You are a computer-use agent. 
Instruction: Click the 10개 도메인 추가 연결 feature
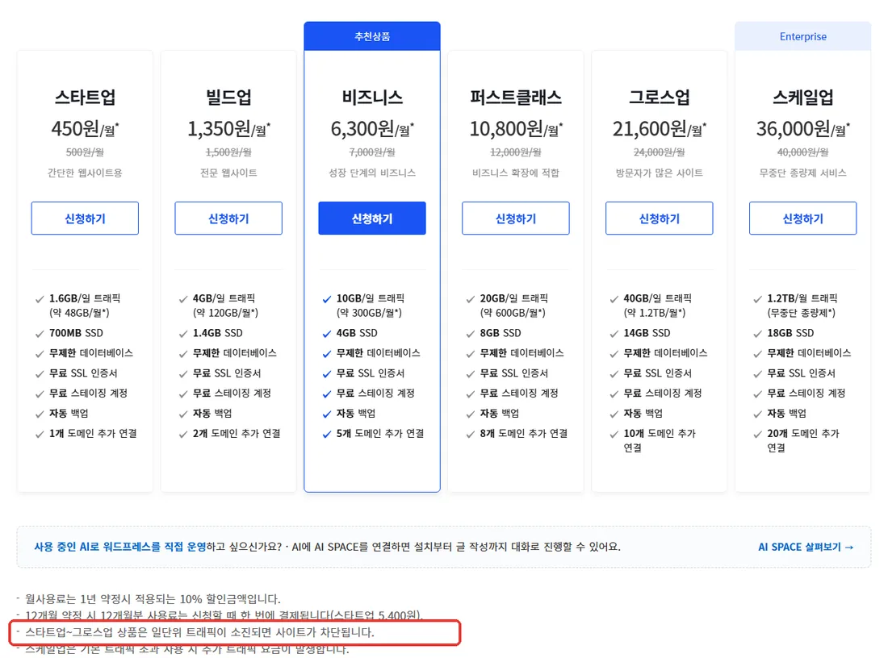pos(660,440)
